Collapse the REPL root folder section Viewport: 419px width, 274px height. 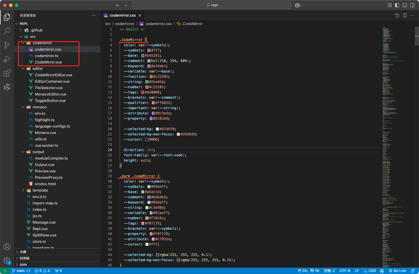(17, 24)
